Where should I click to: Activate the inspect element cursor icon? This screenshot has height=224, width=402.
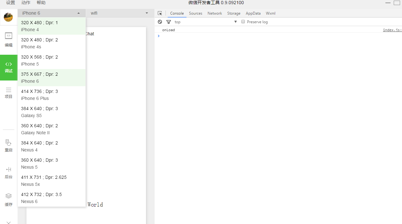tap(160, 13)
